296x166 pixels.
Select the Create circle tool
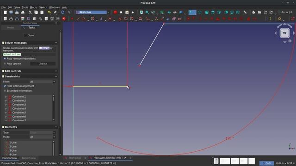point(92,18)
